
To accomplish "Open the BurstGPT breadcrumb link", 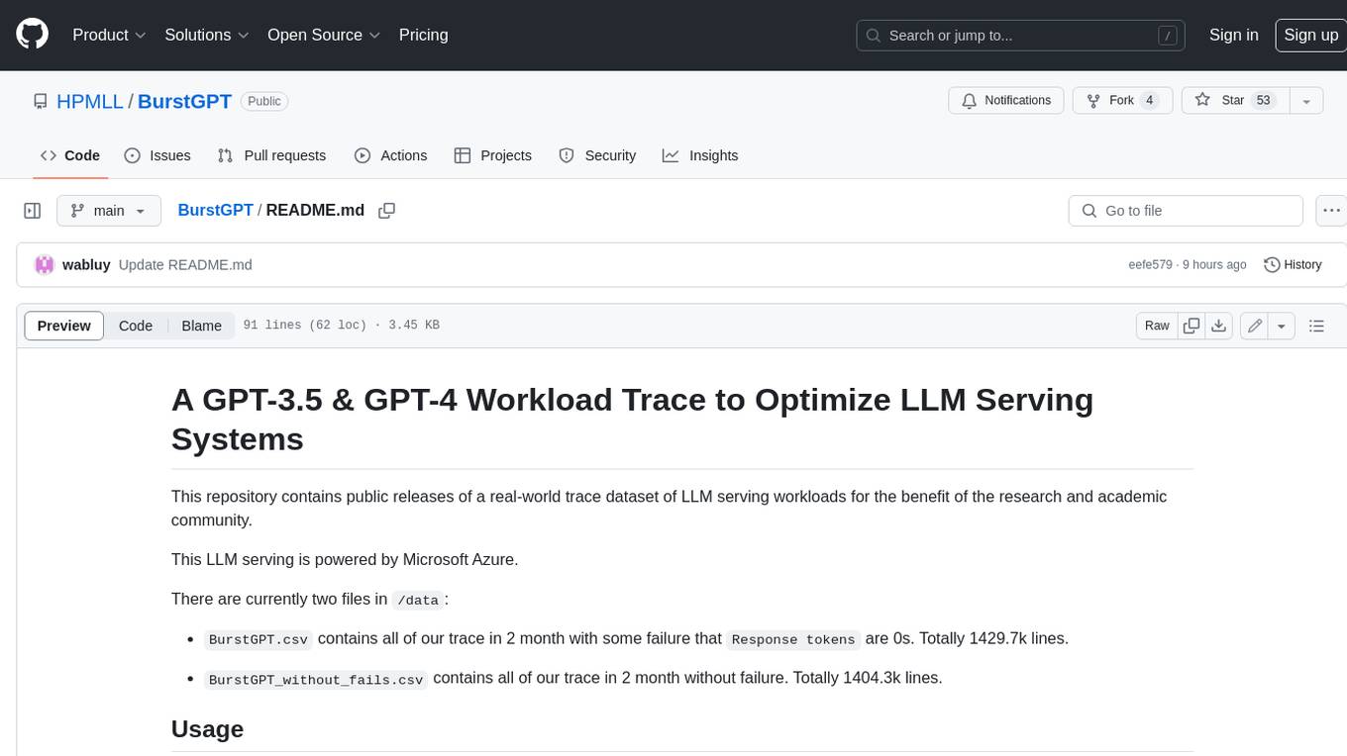I will coord(215,211).
